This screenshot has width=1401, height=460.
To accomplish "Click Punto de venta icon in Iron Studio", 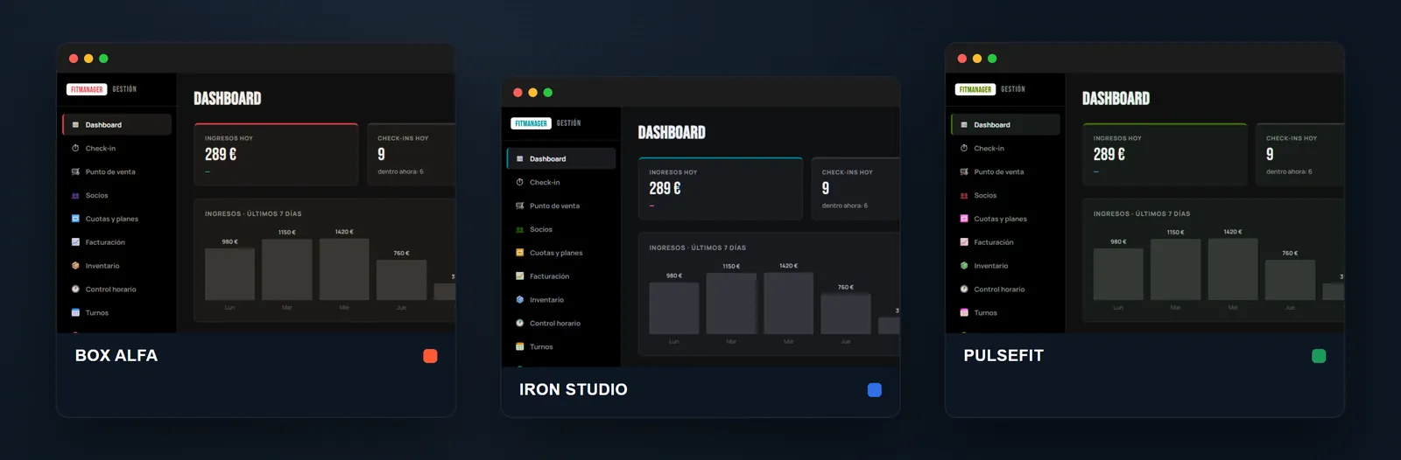I will pos(520,206).
